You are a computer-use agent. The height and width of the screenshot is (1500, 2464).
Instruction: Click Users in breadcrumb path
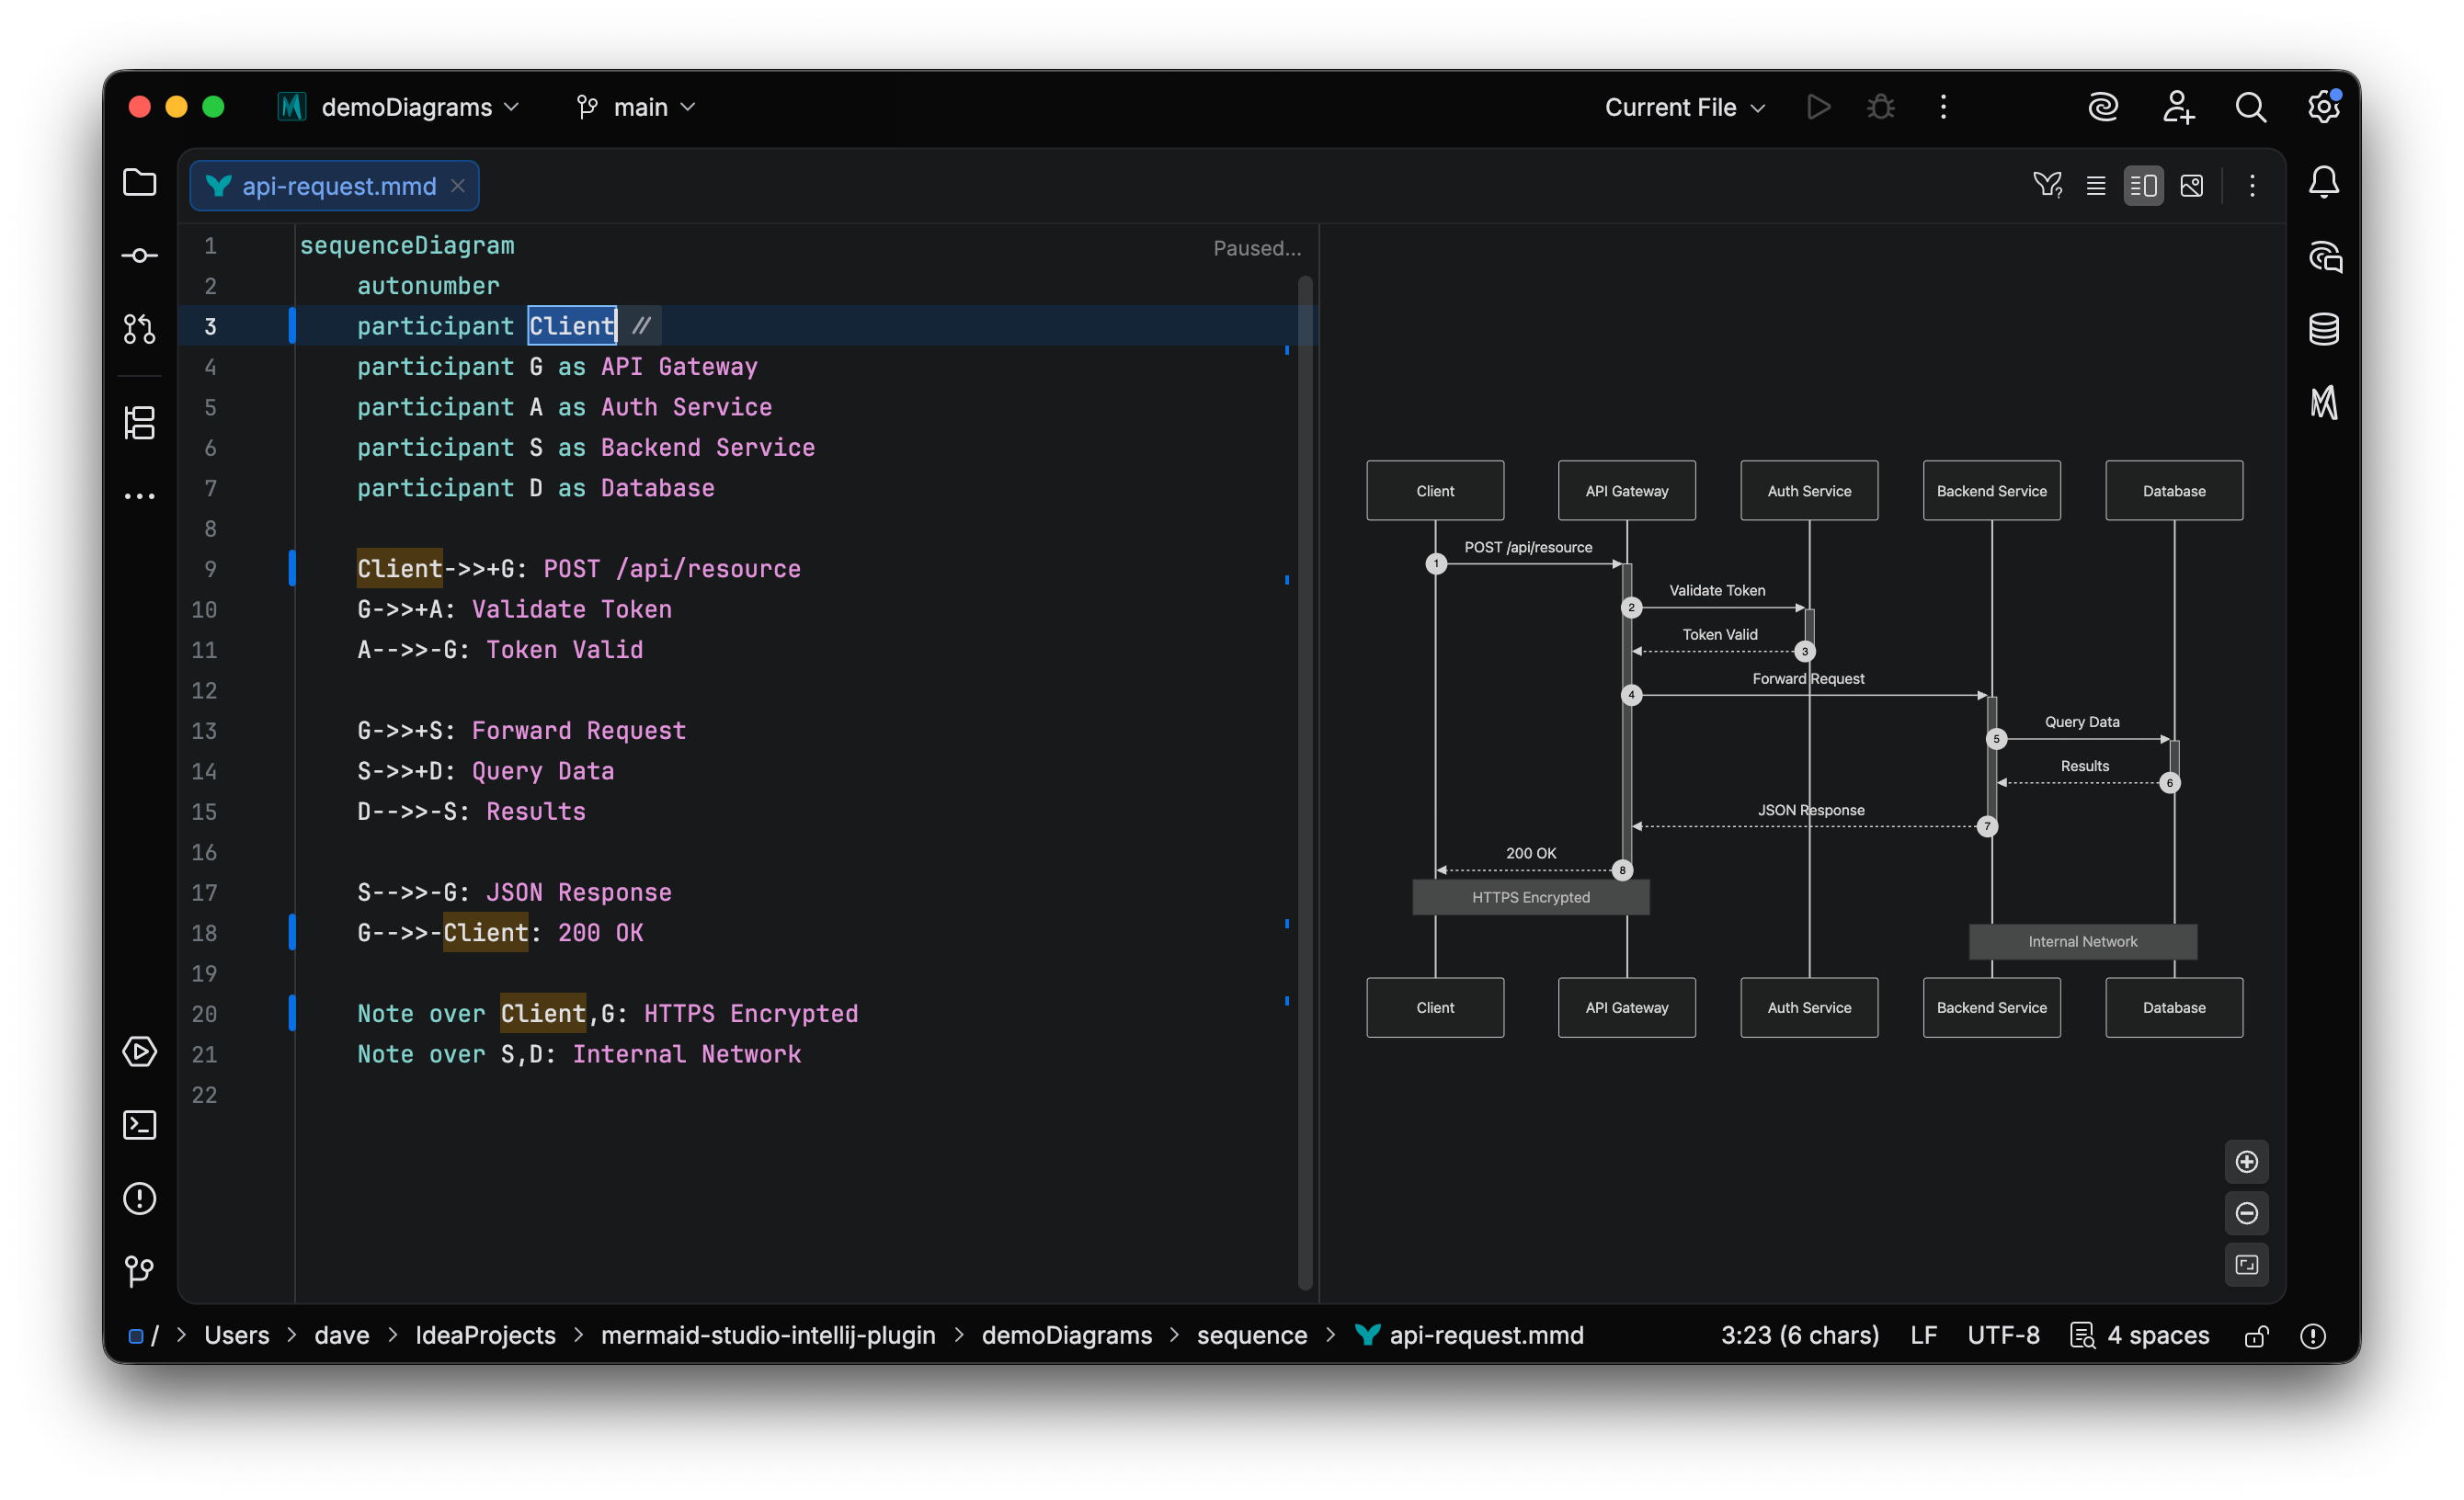point(237,1336)
